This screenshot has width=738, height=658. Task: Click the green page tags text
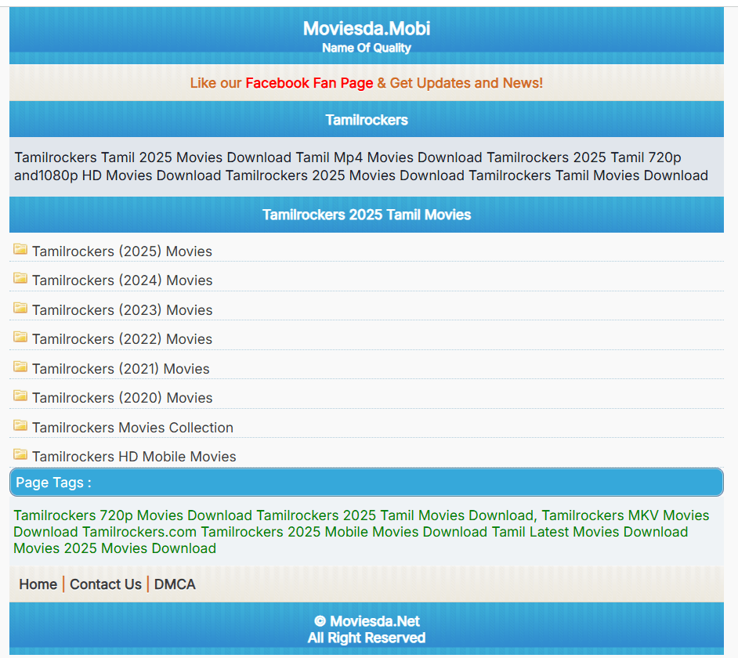(361, 532)
